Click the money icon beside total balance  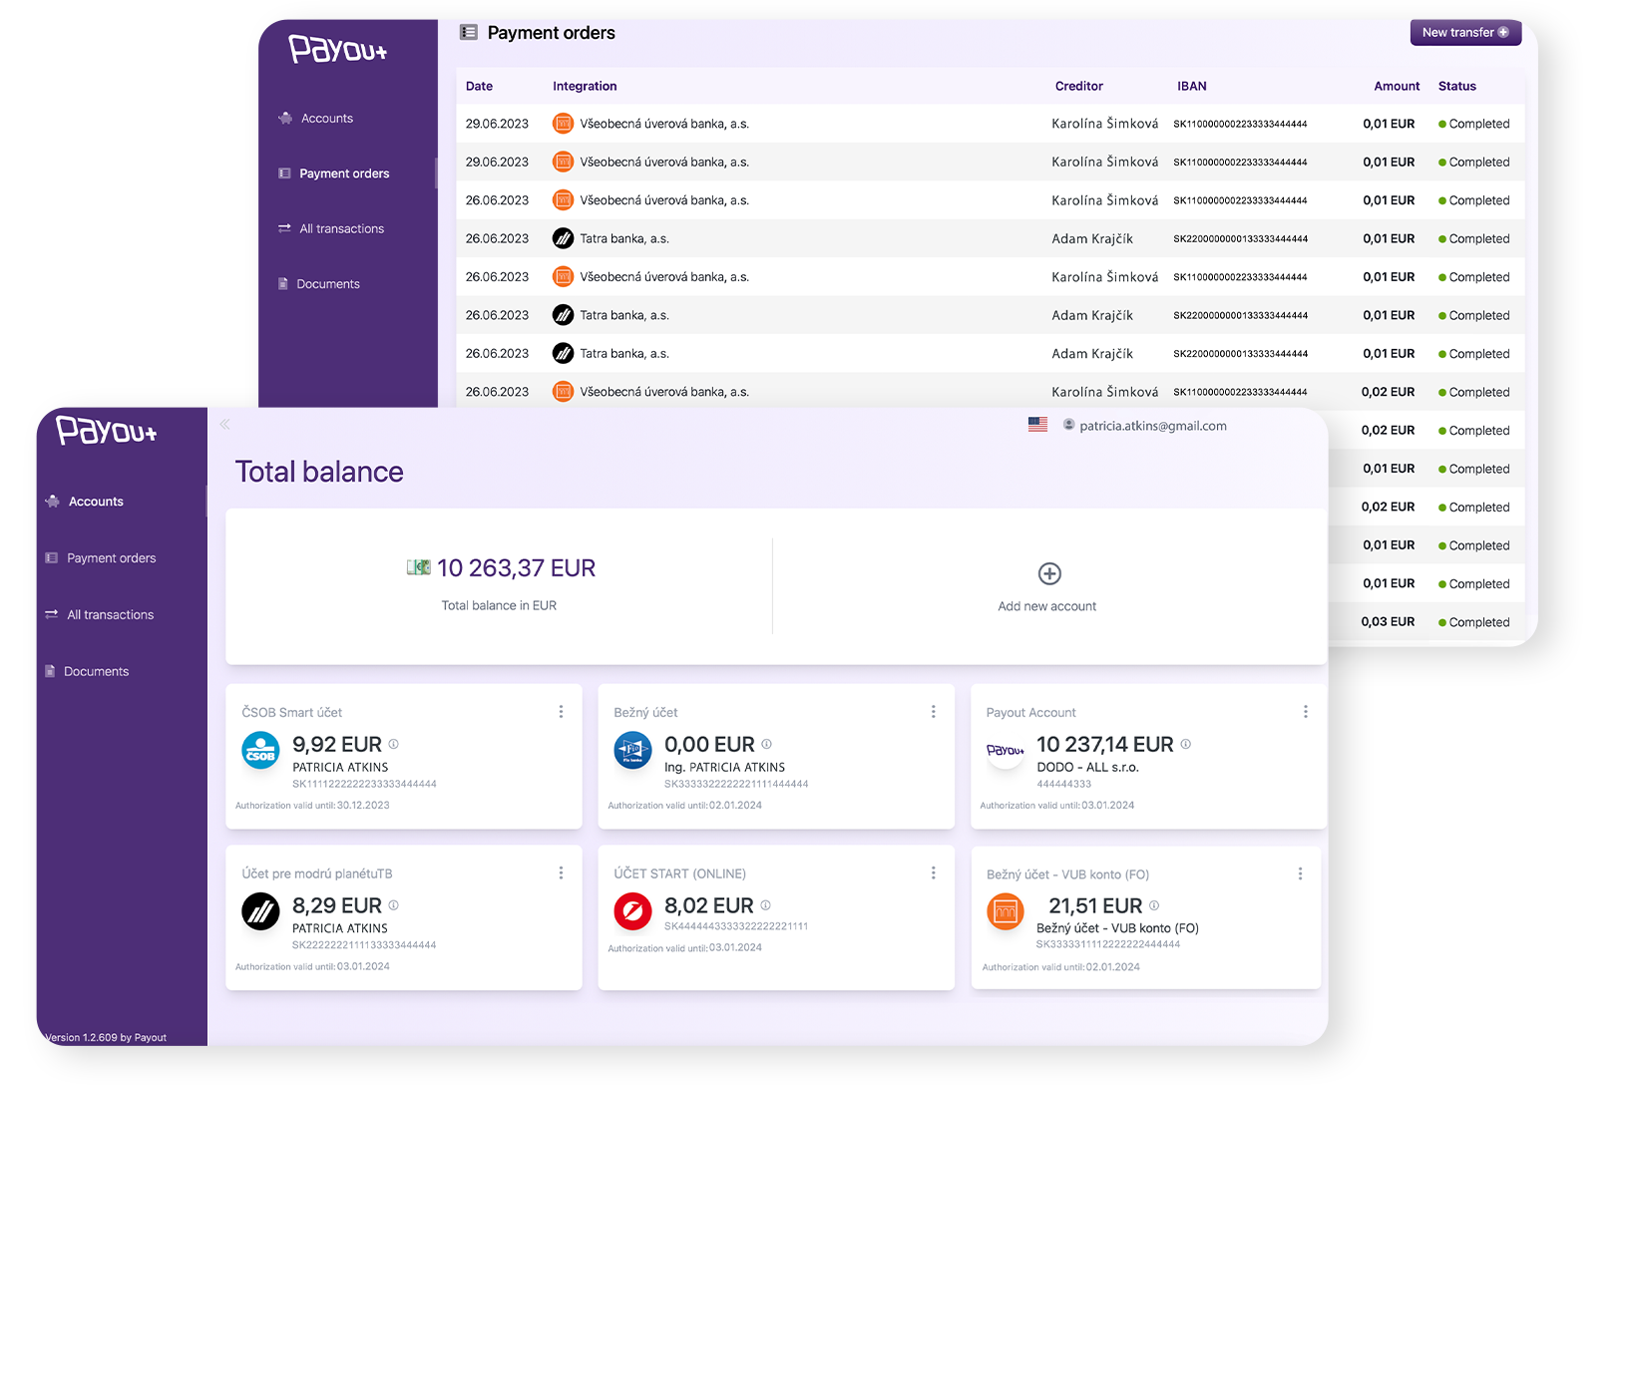(419, 567)
